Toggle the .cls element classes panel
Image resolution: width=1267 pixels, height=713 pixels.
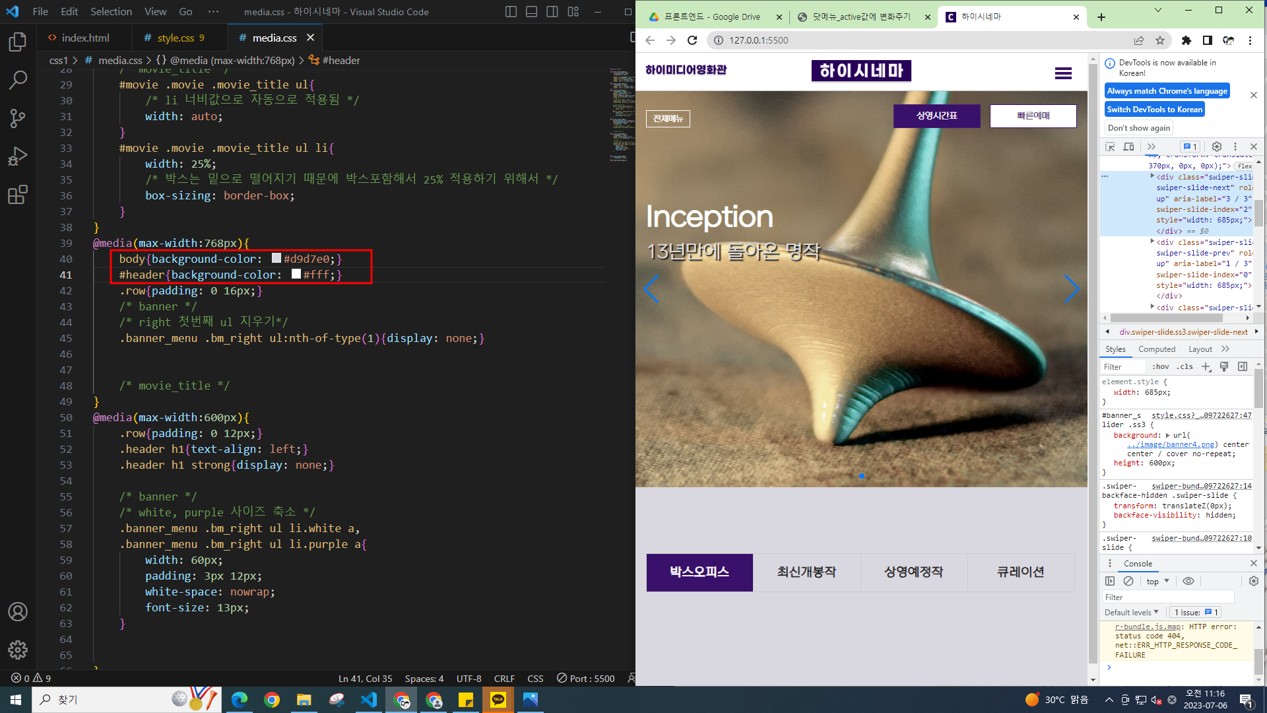(x=1186, y=367)
